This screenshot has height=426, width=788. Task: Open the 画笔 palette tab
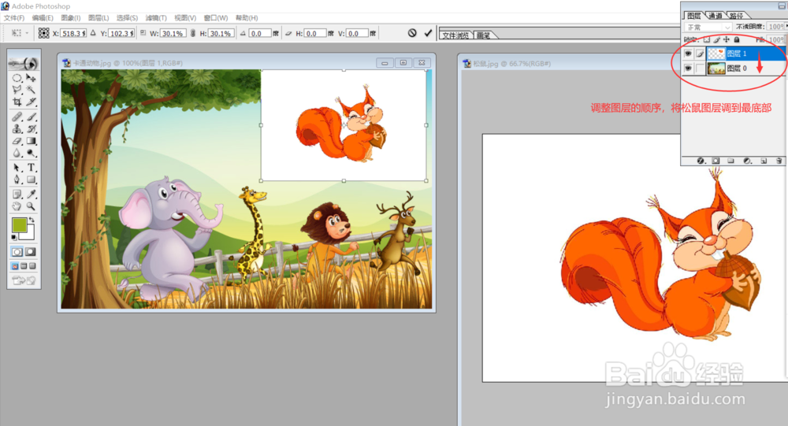tap(484, 35)
